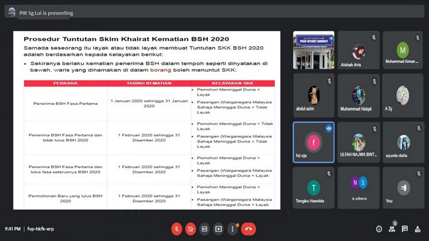Click muted mic icon on Tengku Hasnida tile

click(x=329, y=173)
